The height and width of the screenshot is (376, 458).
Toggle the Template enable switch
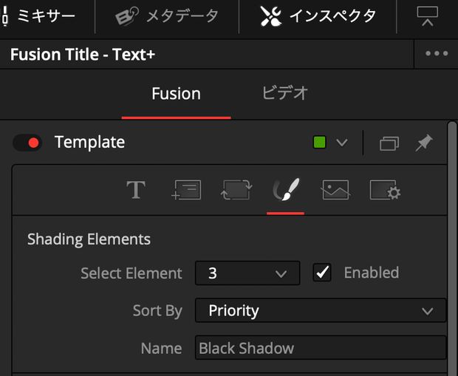tap(27, 143)
